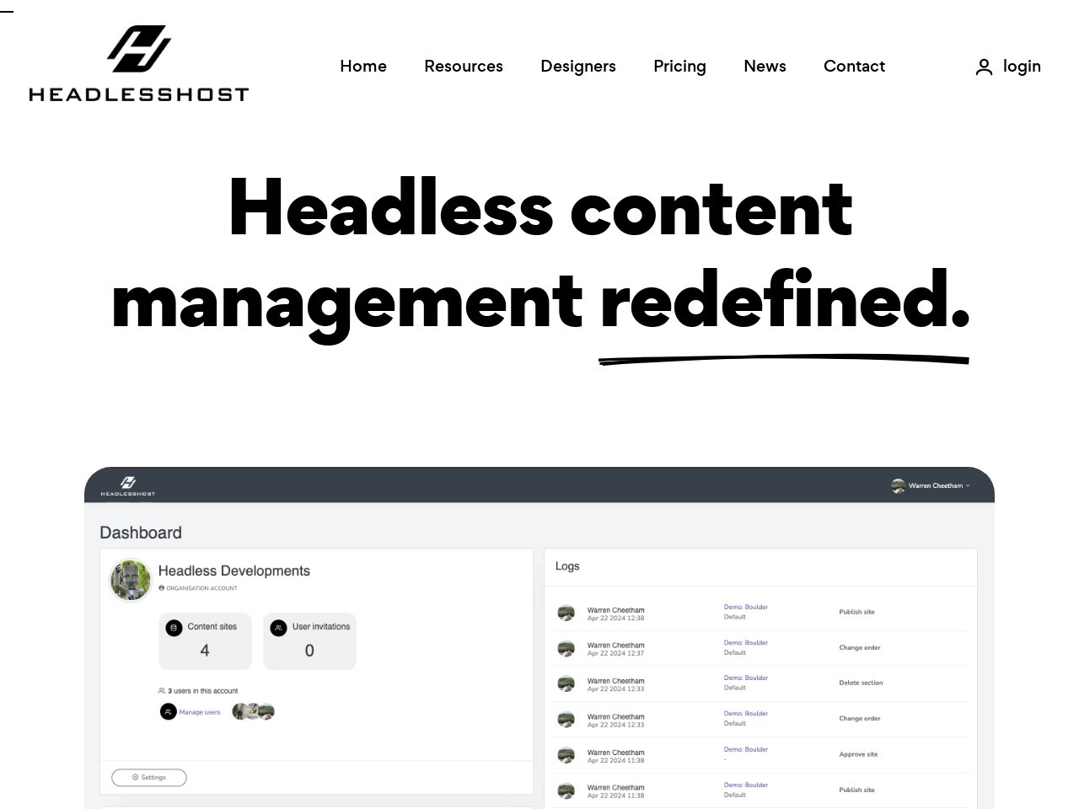Screen dimensions: 1079x809
Task: Click the avatar in the 12:37 Change order log row
Action: [566, 648]
